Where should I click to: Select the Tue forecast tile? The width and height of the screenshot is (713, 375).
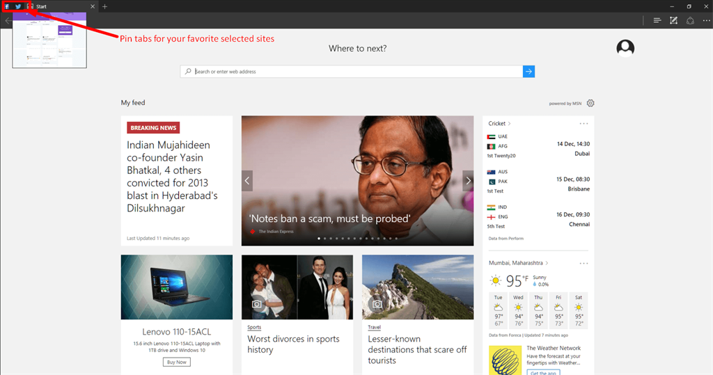coord(499,310)
